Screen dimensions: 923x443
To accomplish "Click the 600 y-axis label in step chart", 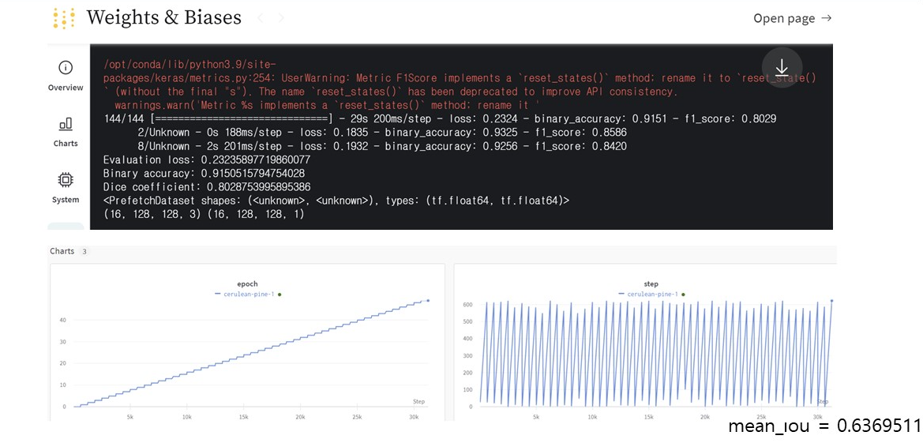I will (x=467, y=304).
